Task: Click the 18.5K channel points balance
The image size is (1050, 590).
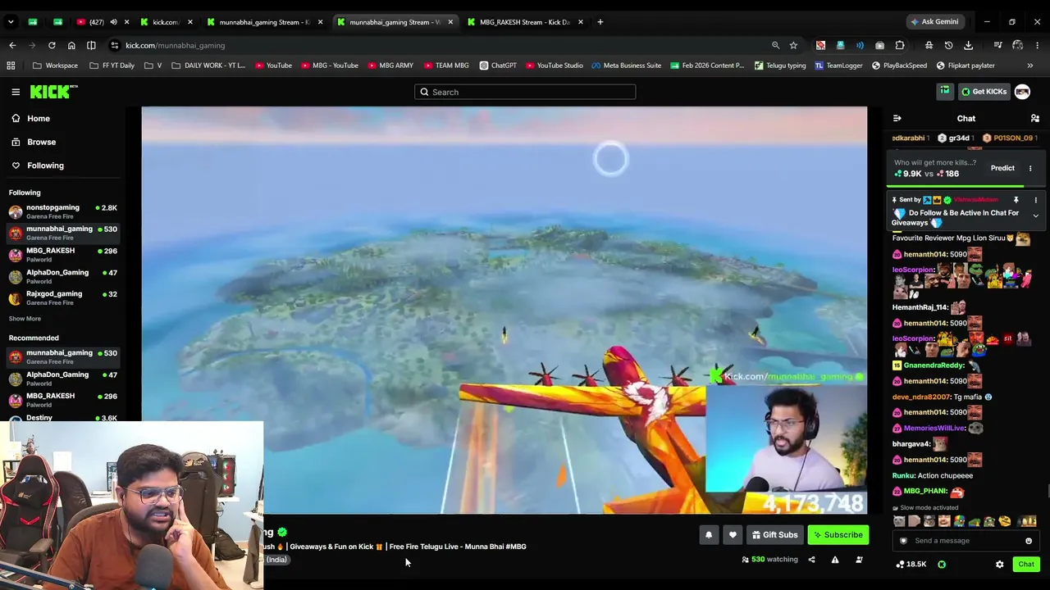Action: click(x=911, y=565)
